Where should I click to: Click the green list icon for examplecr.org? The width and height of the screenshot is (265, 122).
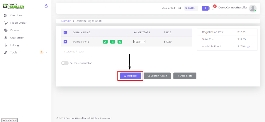click(x=113, y=42)
